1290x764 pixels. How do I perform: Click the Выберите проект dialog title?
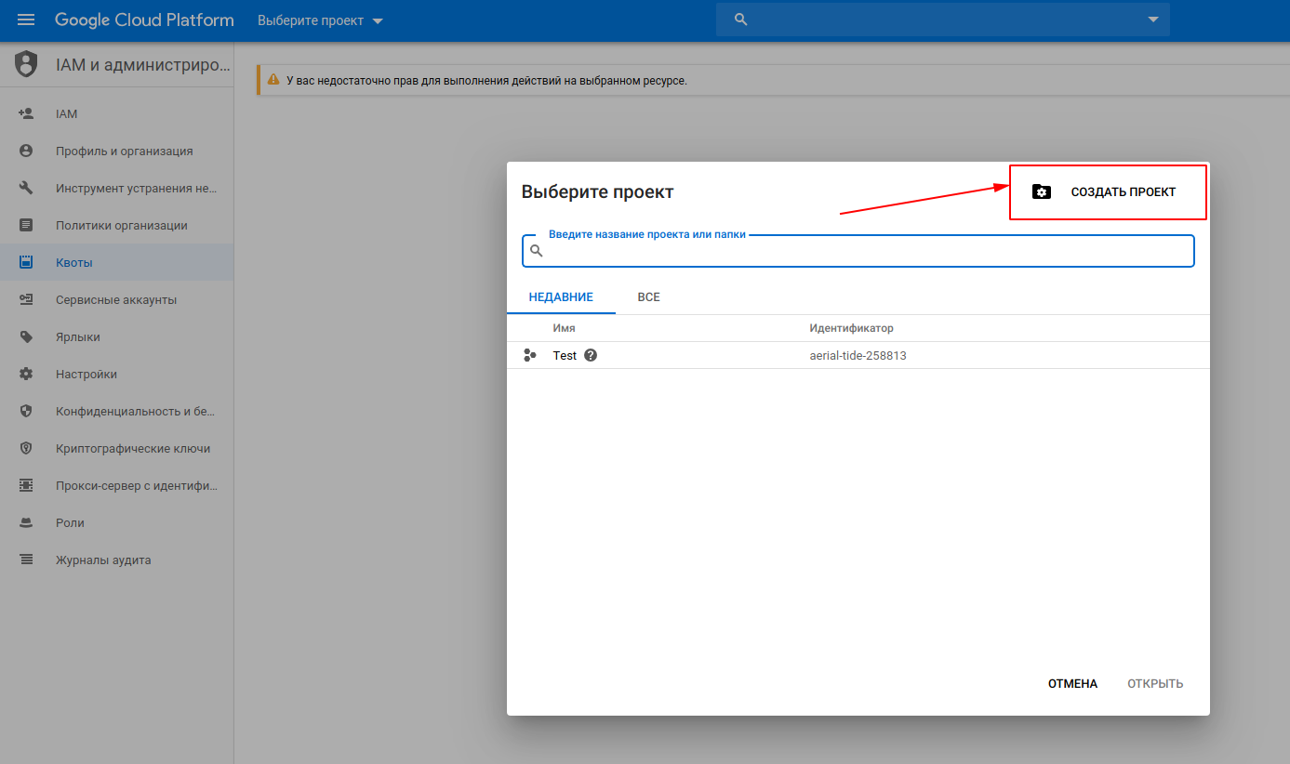click(x=597, y=191)
